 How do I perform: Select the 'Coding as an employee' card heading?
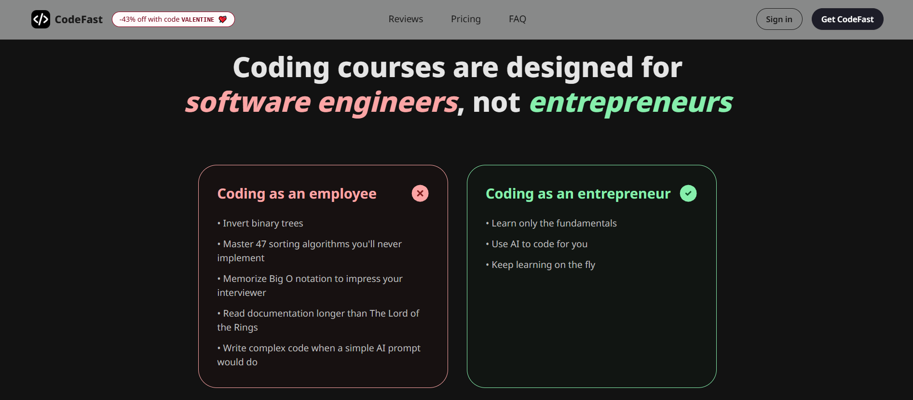pos(297,193)
